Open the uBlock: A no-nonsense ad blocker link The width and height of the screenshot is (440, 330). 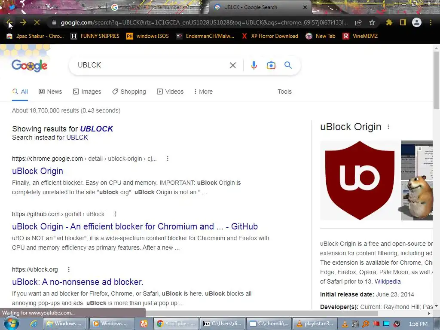coord(77,282)
